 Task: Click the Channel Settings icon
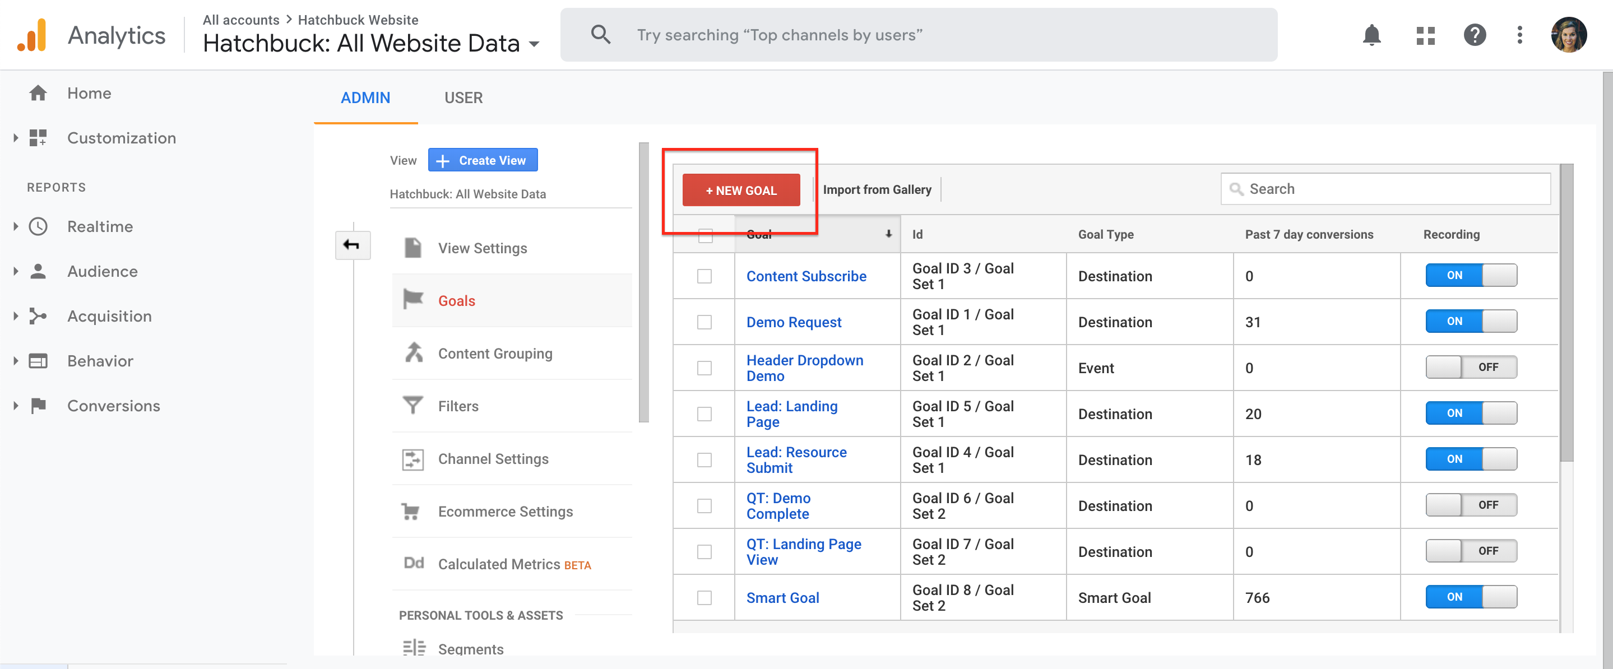tap(413, 459)
